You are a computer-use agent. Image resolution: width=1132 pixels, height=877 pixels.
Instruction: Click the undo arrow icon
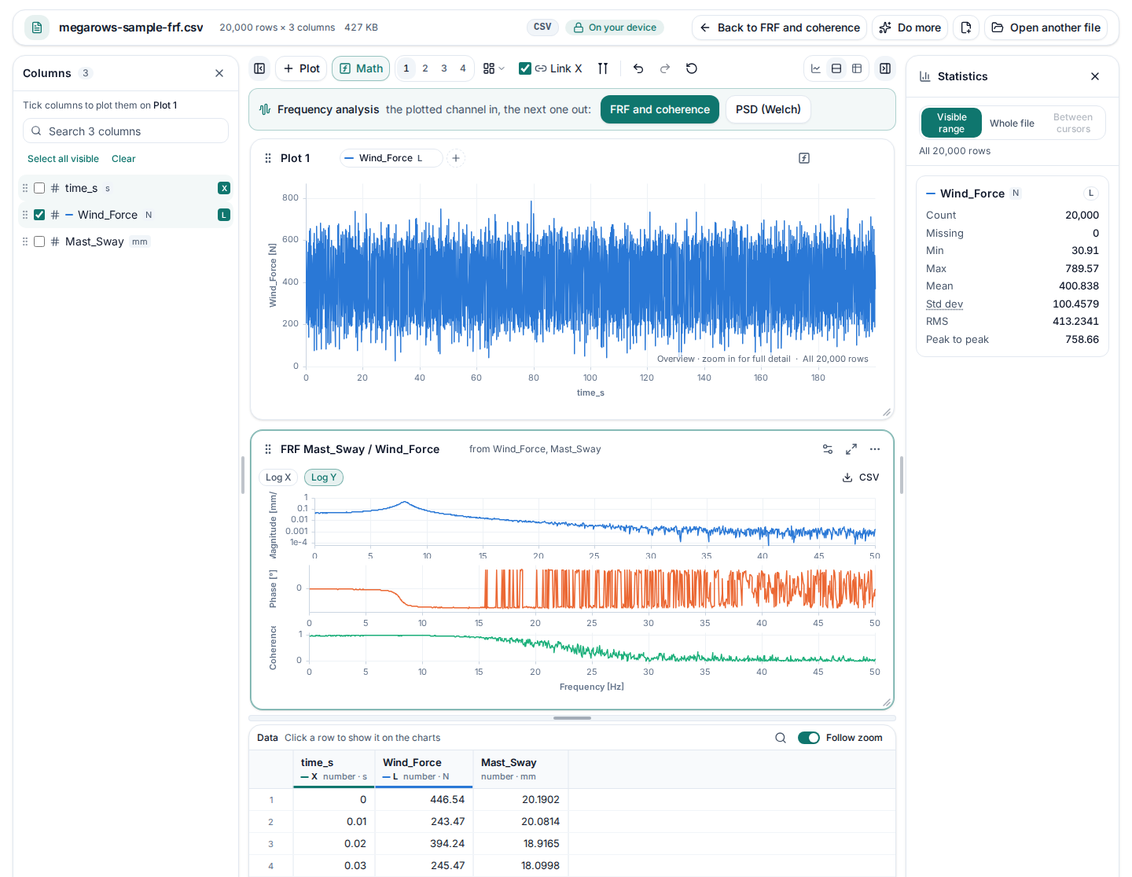pyautogui.click(x=638, y=68)
